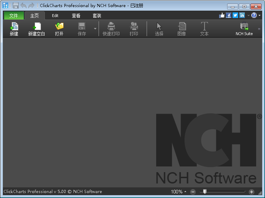Click the Image (图像) tool
This screenshot has height=198, width=265.
182,29
